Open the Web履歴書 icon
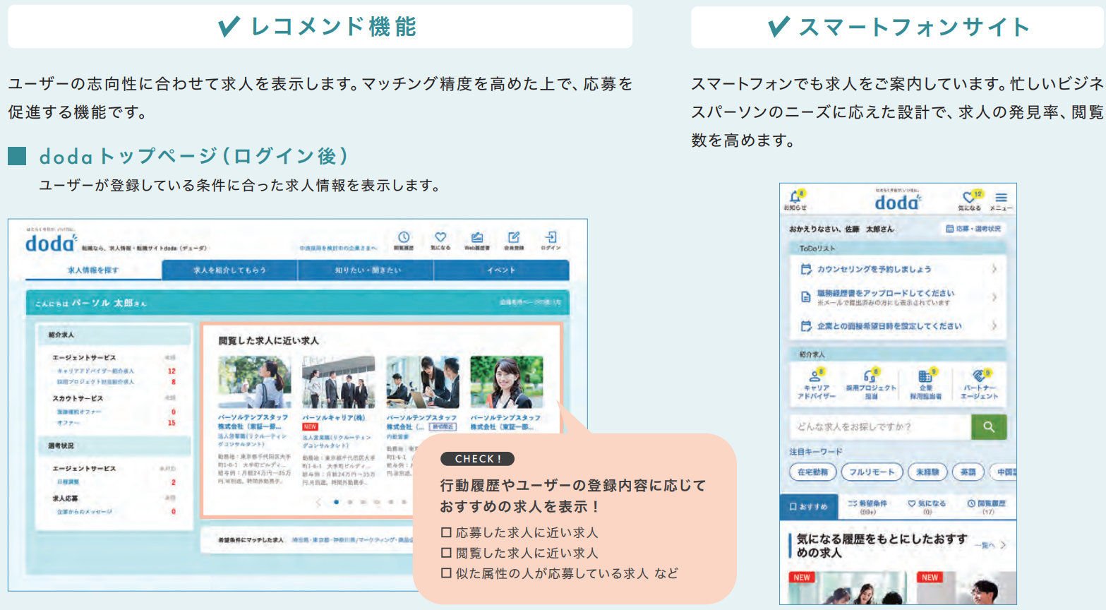 click(x=477, y=238)
